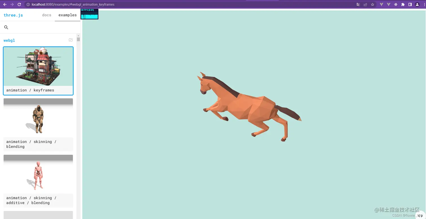Viewport: 426px width, 219px height.
Task: Select the 'animation / keyframes' label
Action: (x=30, y=90)
